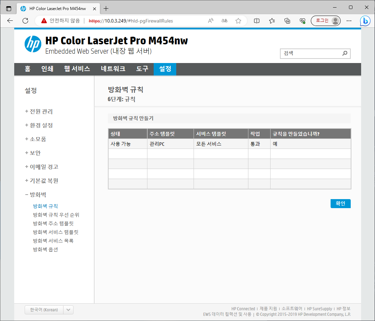Go back using the browser back arrow
375x321 pixels.
(10, 21)
